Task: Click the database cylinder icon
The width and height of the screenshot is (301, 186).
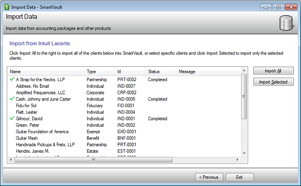Action: click(286, 23)
